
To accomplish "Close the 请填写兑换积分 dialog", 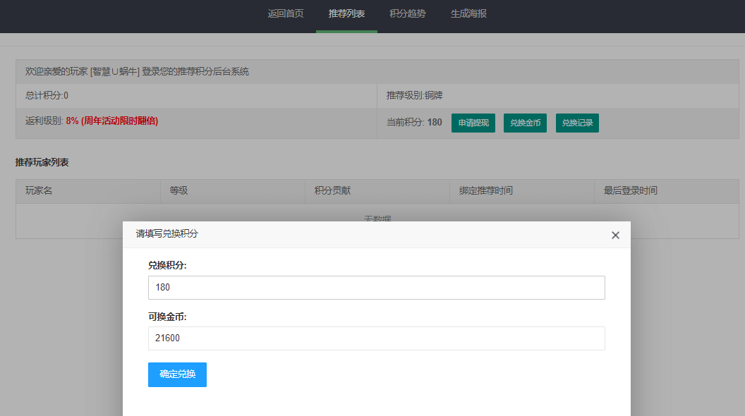I will coord(615,235).
